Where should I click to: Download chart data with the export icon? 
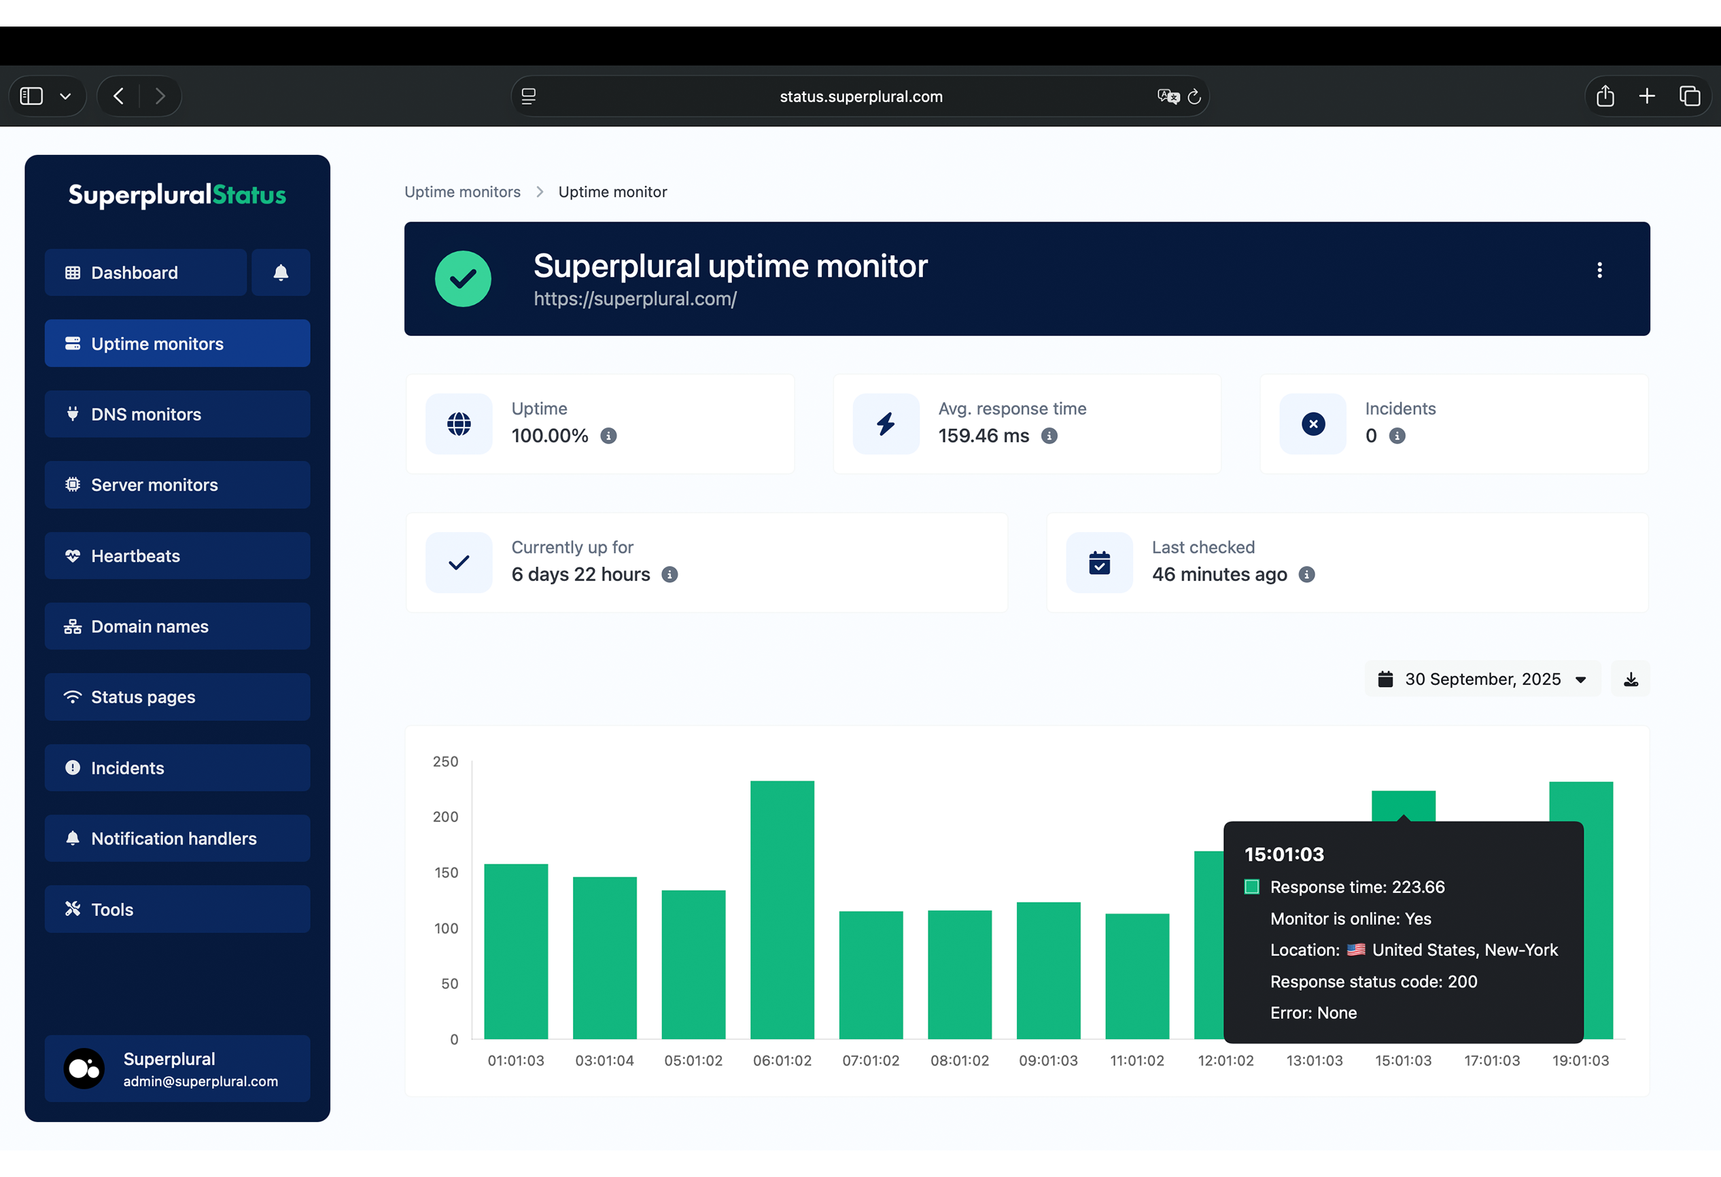pyautogui.click(x=1631, y=679)
